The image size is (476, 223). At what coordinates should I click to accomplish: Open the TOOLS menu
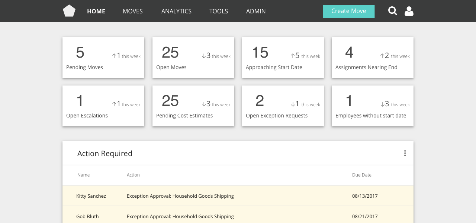click(x=219, y=11)
